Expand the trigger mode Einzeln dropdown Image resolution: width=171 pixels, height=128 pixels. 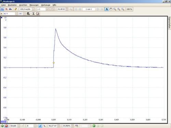19,126
